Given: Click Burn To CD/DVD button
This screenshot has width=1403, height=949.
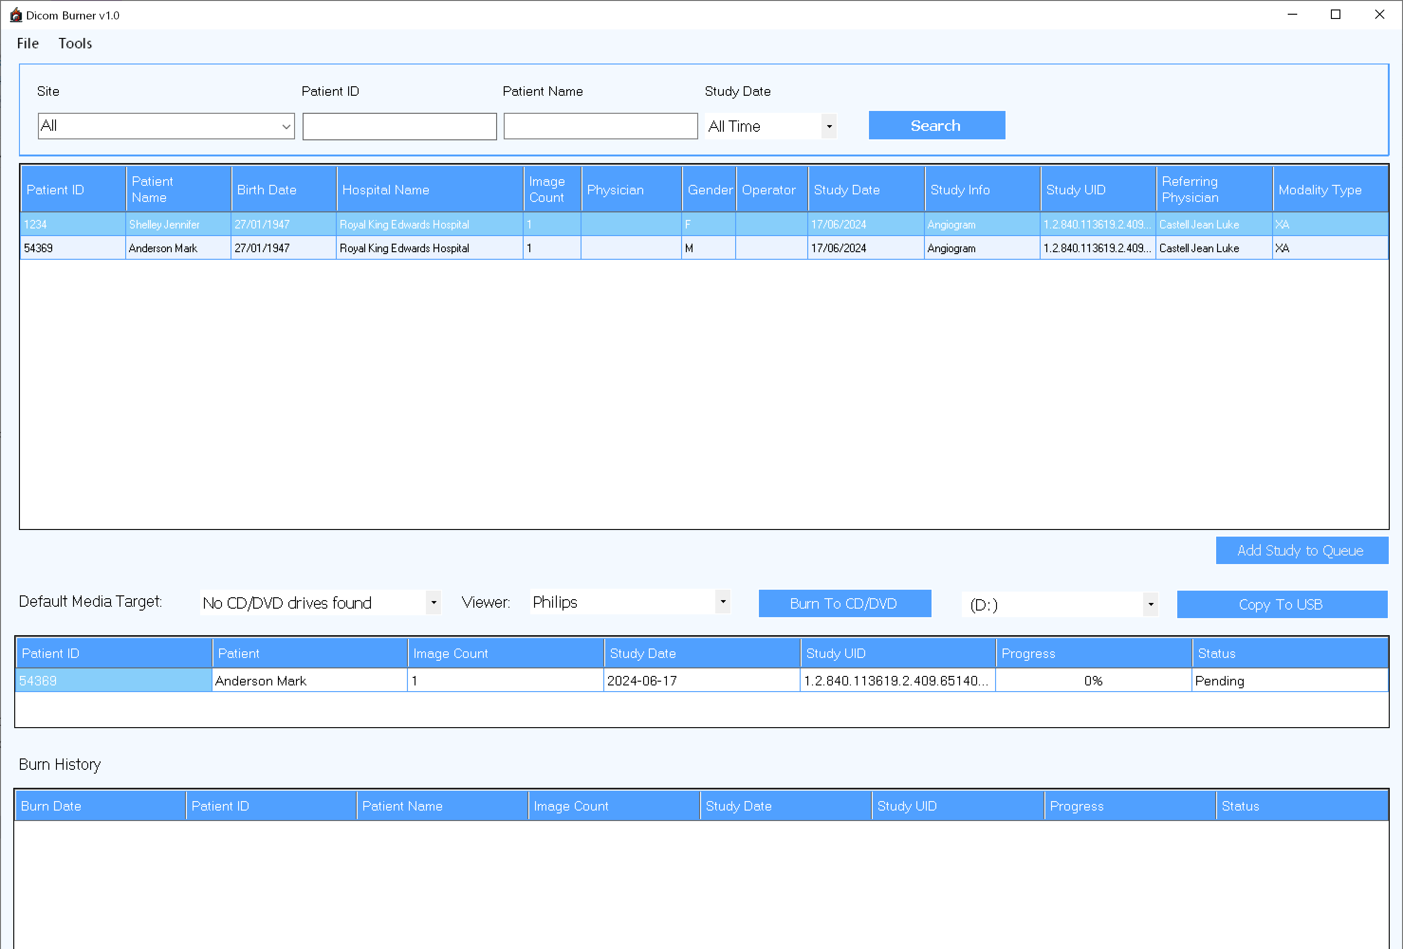Looking at the screenshot, I should pyautogui.click(x=845, y=603).
